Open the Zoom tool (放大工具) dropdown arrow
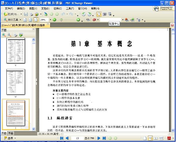 (x=20, y=20)
